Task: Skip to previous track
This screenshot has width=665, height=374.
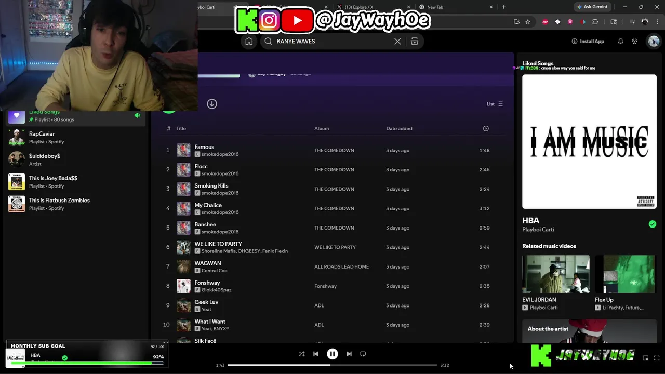Action: pyautogui.click(x=316, y=354)
